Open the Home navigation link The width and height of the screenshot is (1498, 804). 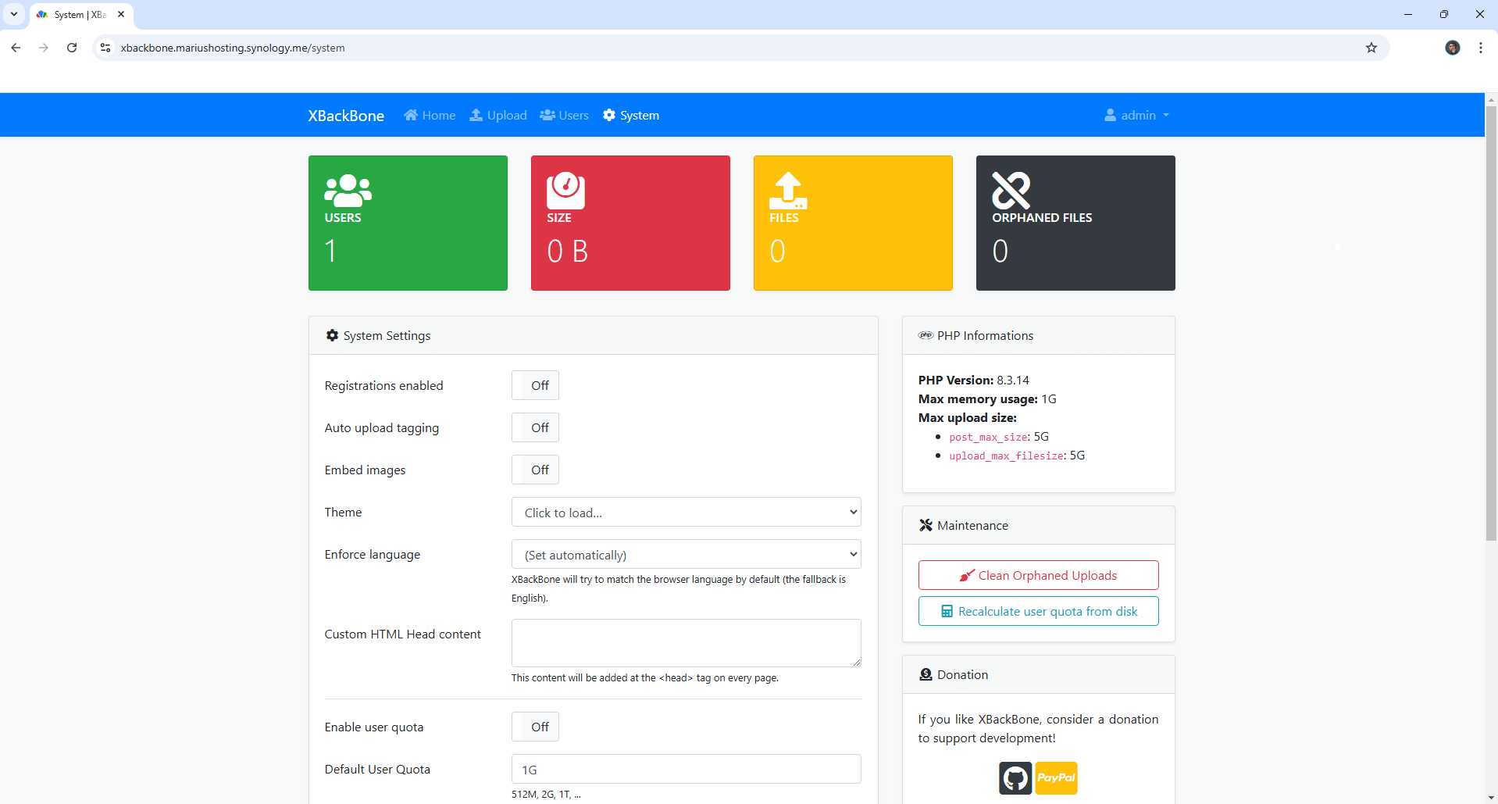[x=430, y=115]
